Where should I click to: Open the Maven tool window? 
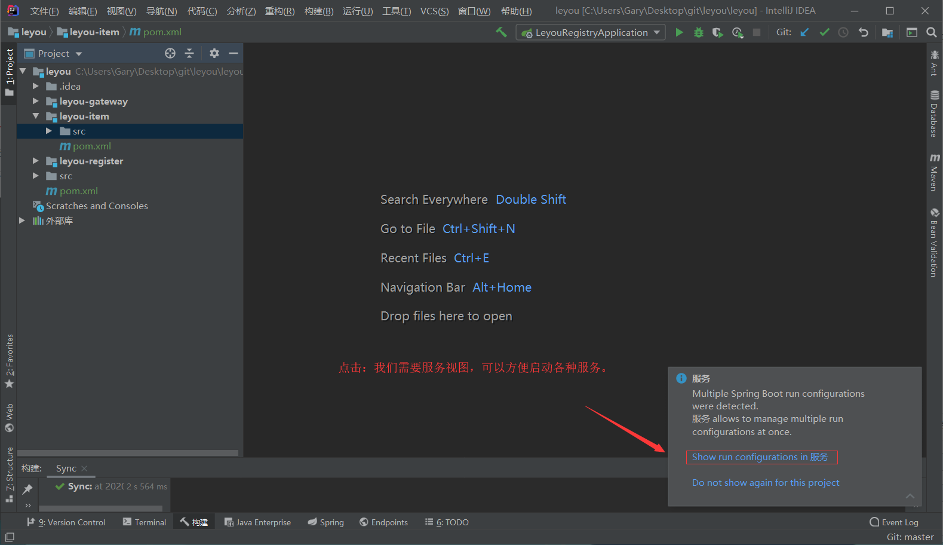click(x=934, y=172)
